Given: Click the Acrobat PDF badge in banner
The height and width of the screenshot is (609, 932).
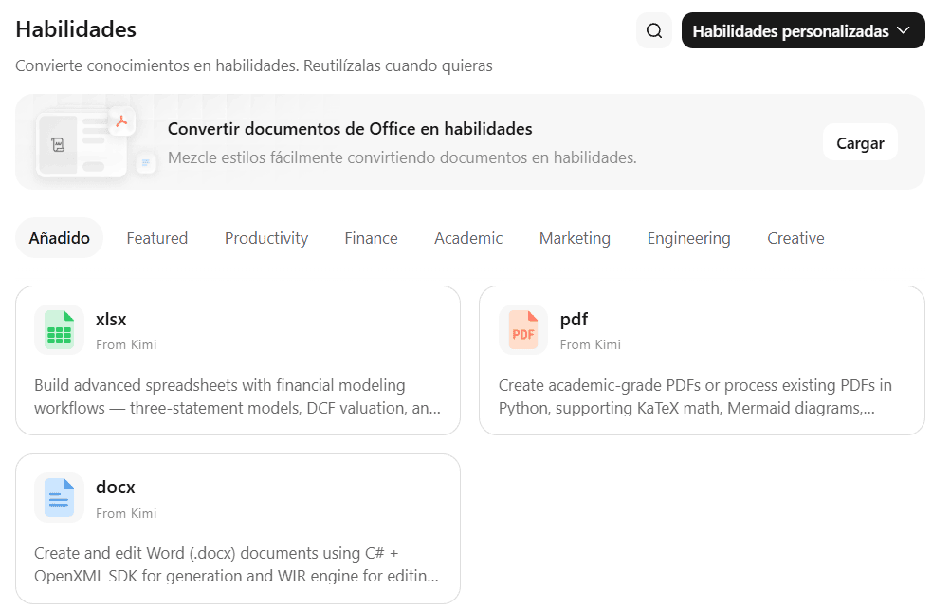Looking at the screenshot, I should [x=122, y=121].
